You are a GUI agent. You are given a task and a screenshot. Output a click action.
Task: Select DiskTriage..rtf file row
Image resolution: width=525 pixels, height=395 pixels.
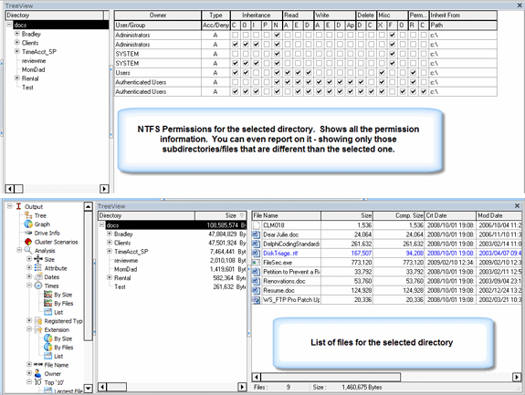pos(387,254)
